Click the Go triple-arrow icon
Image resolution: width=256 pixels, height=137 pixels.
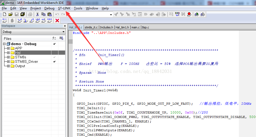click(50, 21)
